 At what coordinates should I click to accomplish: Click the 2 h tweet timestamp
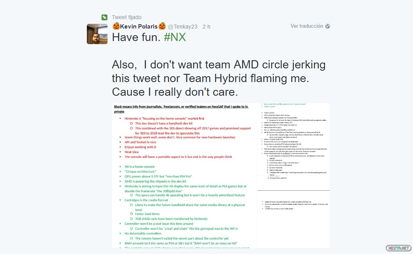pos(206,27)
